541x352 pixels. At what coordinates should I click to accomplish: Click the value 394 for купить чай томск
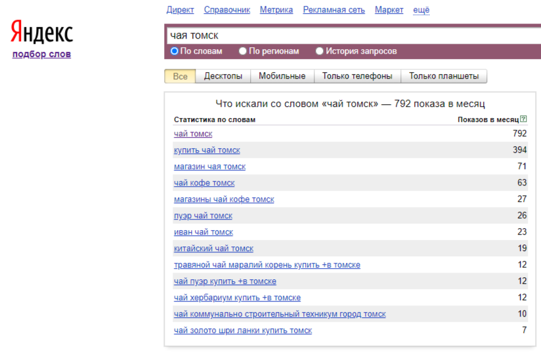519,150
